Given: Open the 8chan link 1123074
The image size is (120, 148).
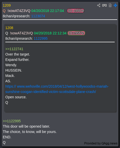Looking at the screenshot, I should tap(38, 16).
